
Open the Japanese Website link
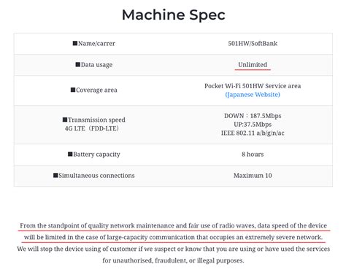click(x=253, y=95)
